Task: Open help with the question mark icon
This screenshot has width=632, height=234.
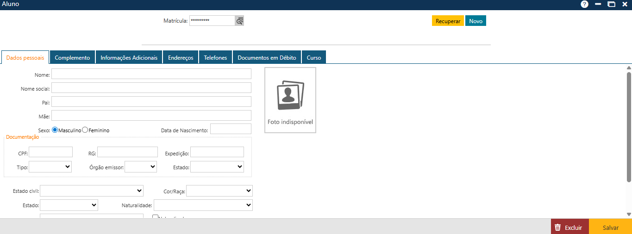Action: (584, 4)
